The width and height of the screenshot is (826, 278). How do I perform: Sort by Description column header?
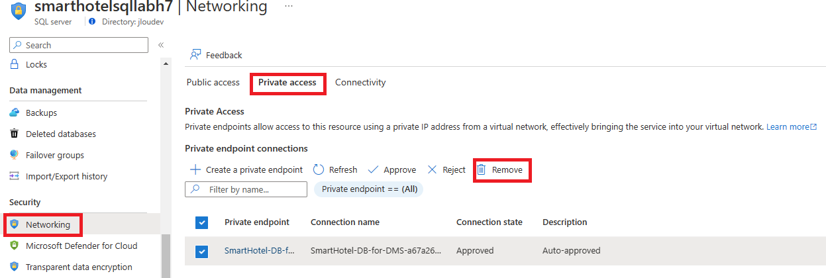(x=565, y=222)
